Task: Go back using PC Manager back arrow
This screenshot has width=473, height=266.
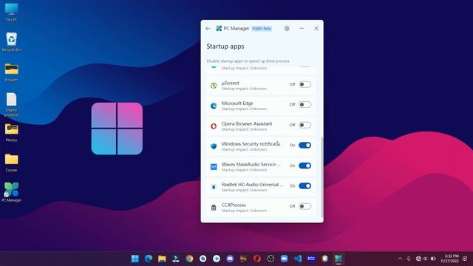Action: point(208,28)
